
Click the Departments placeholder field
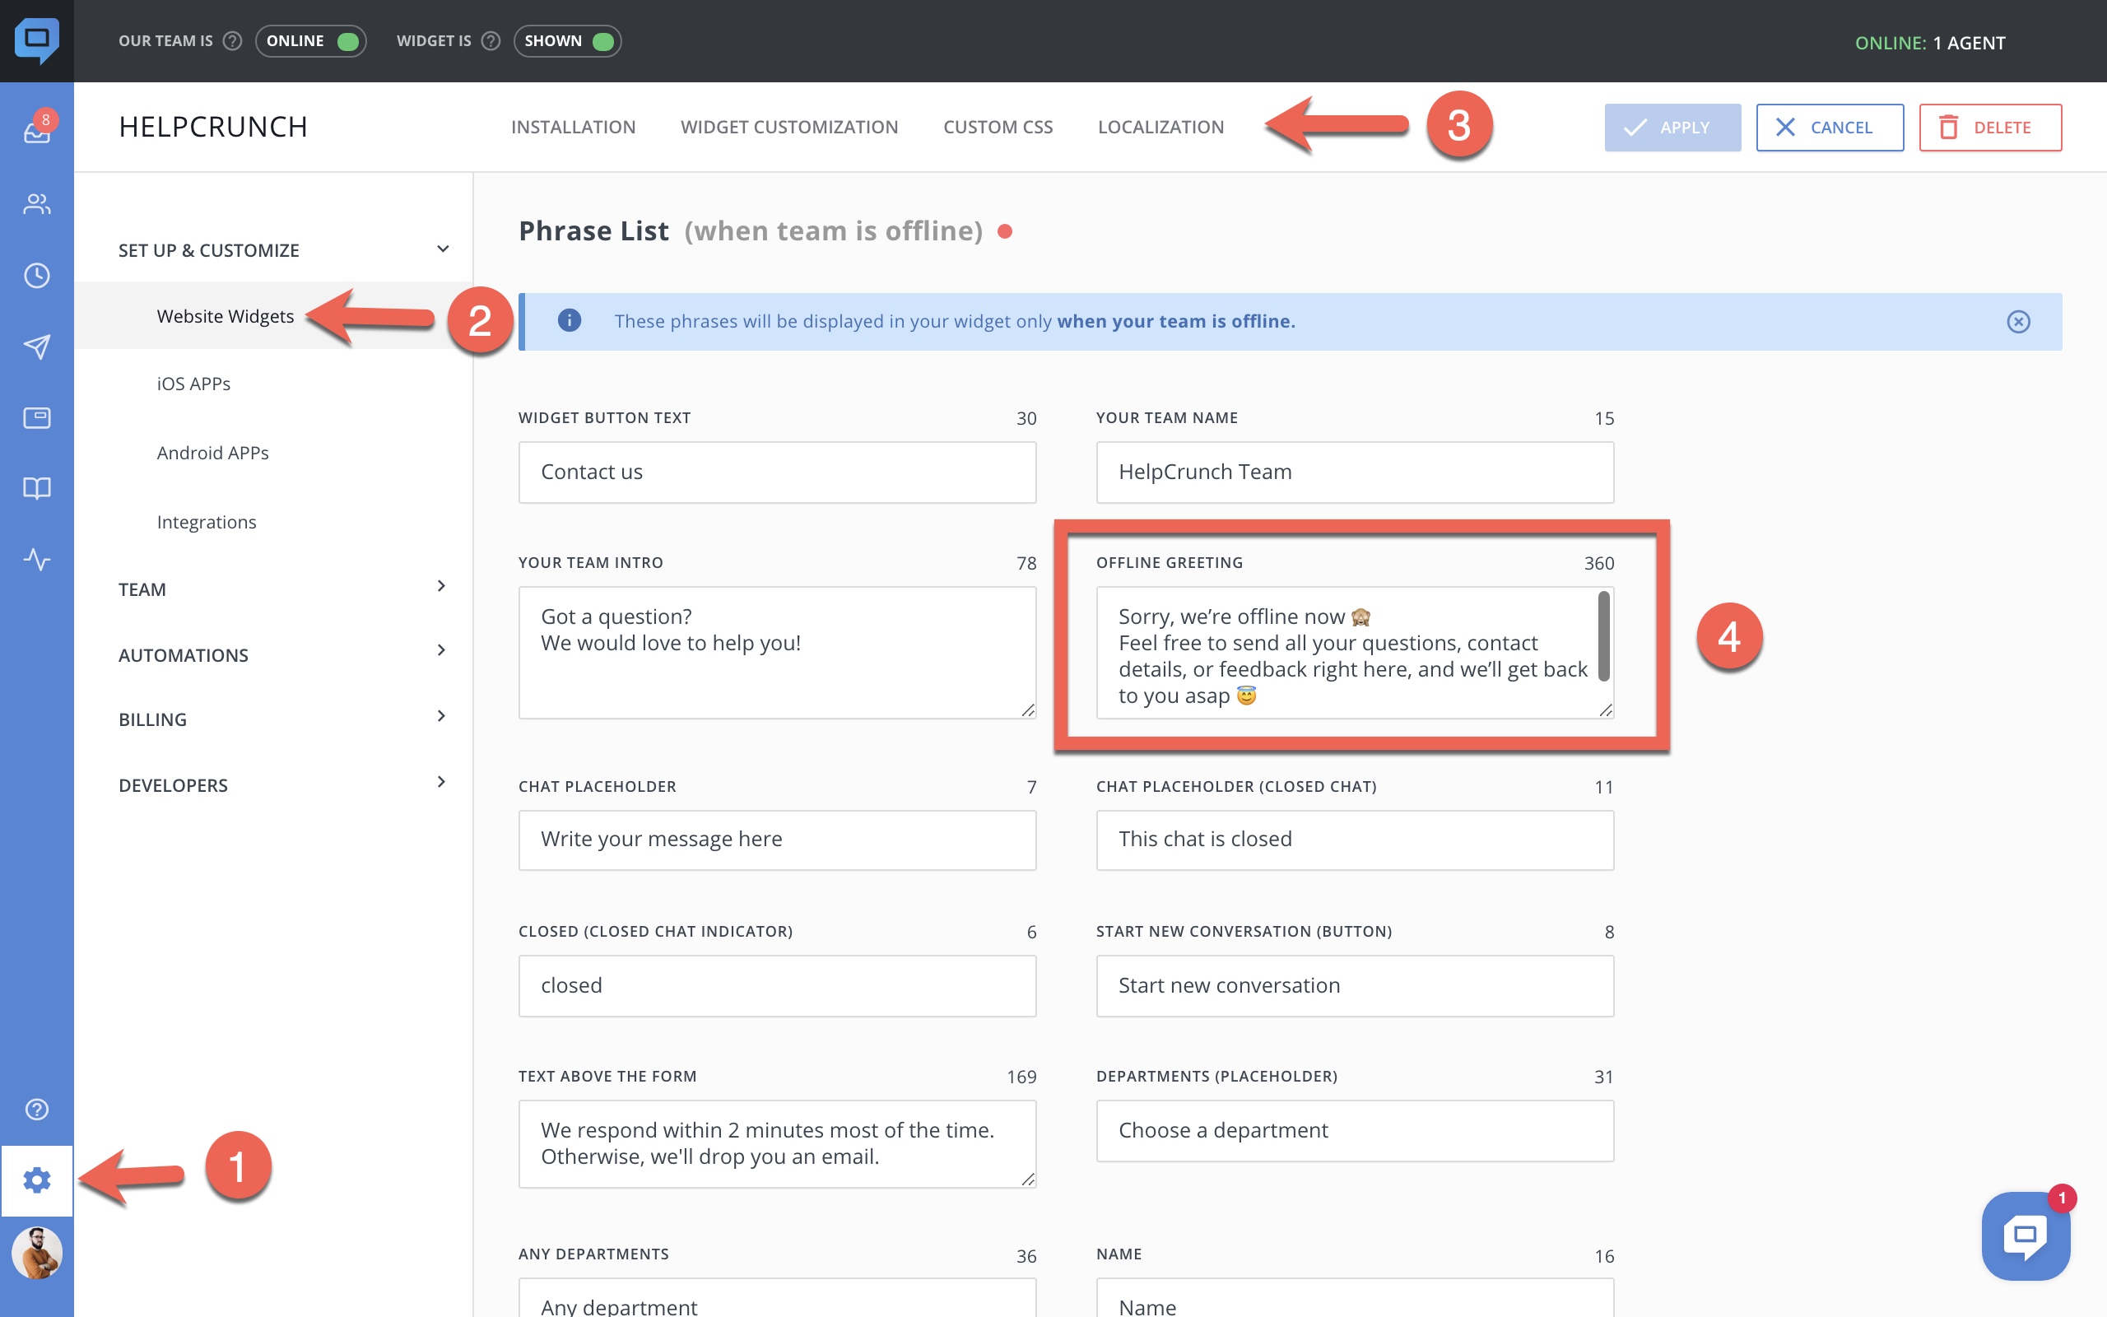tap(1355, 1131)
